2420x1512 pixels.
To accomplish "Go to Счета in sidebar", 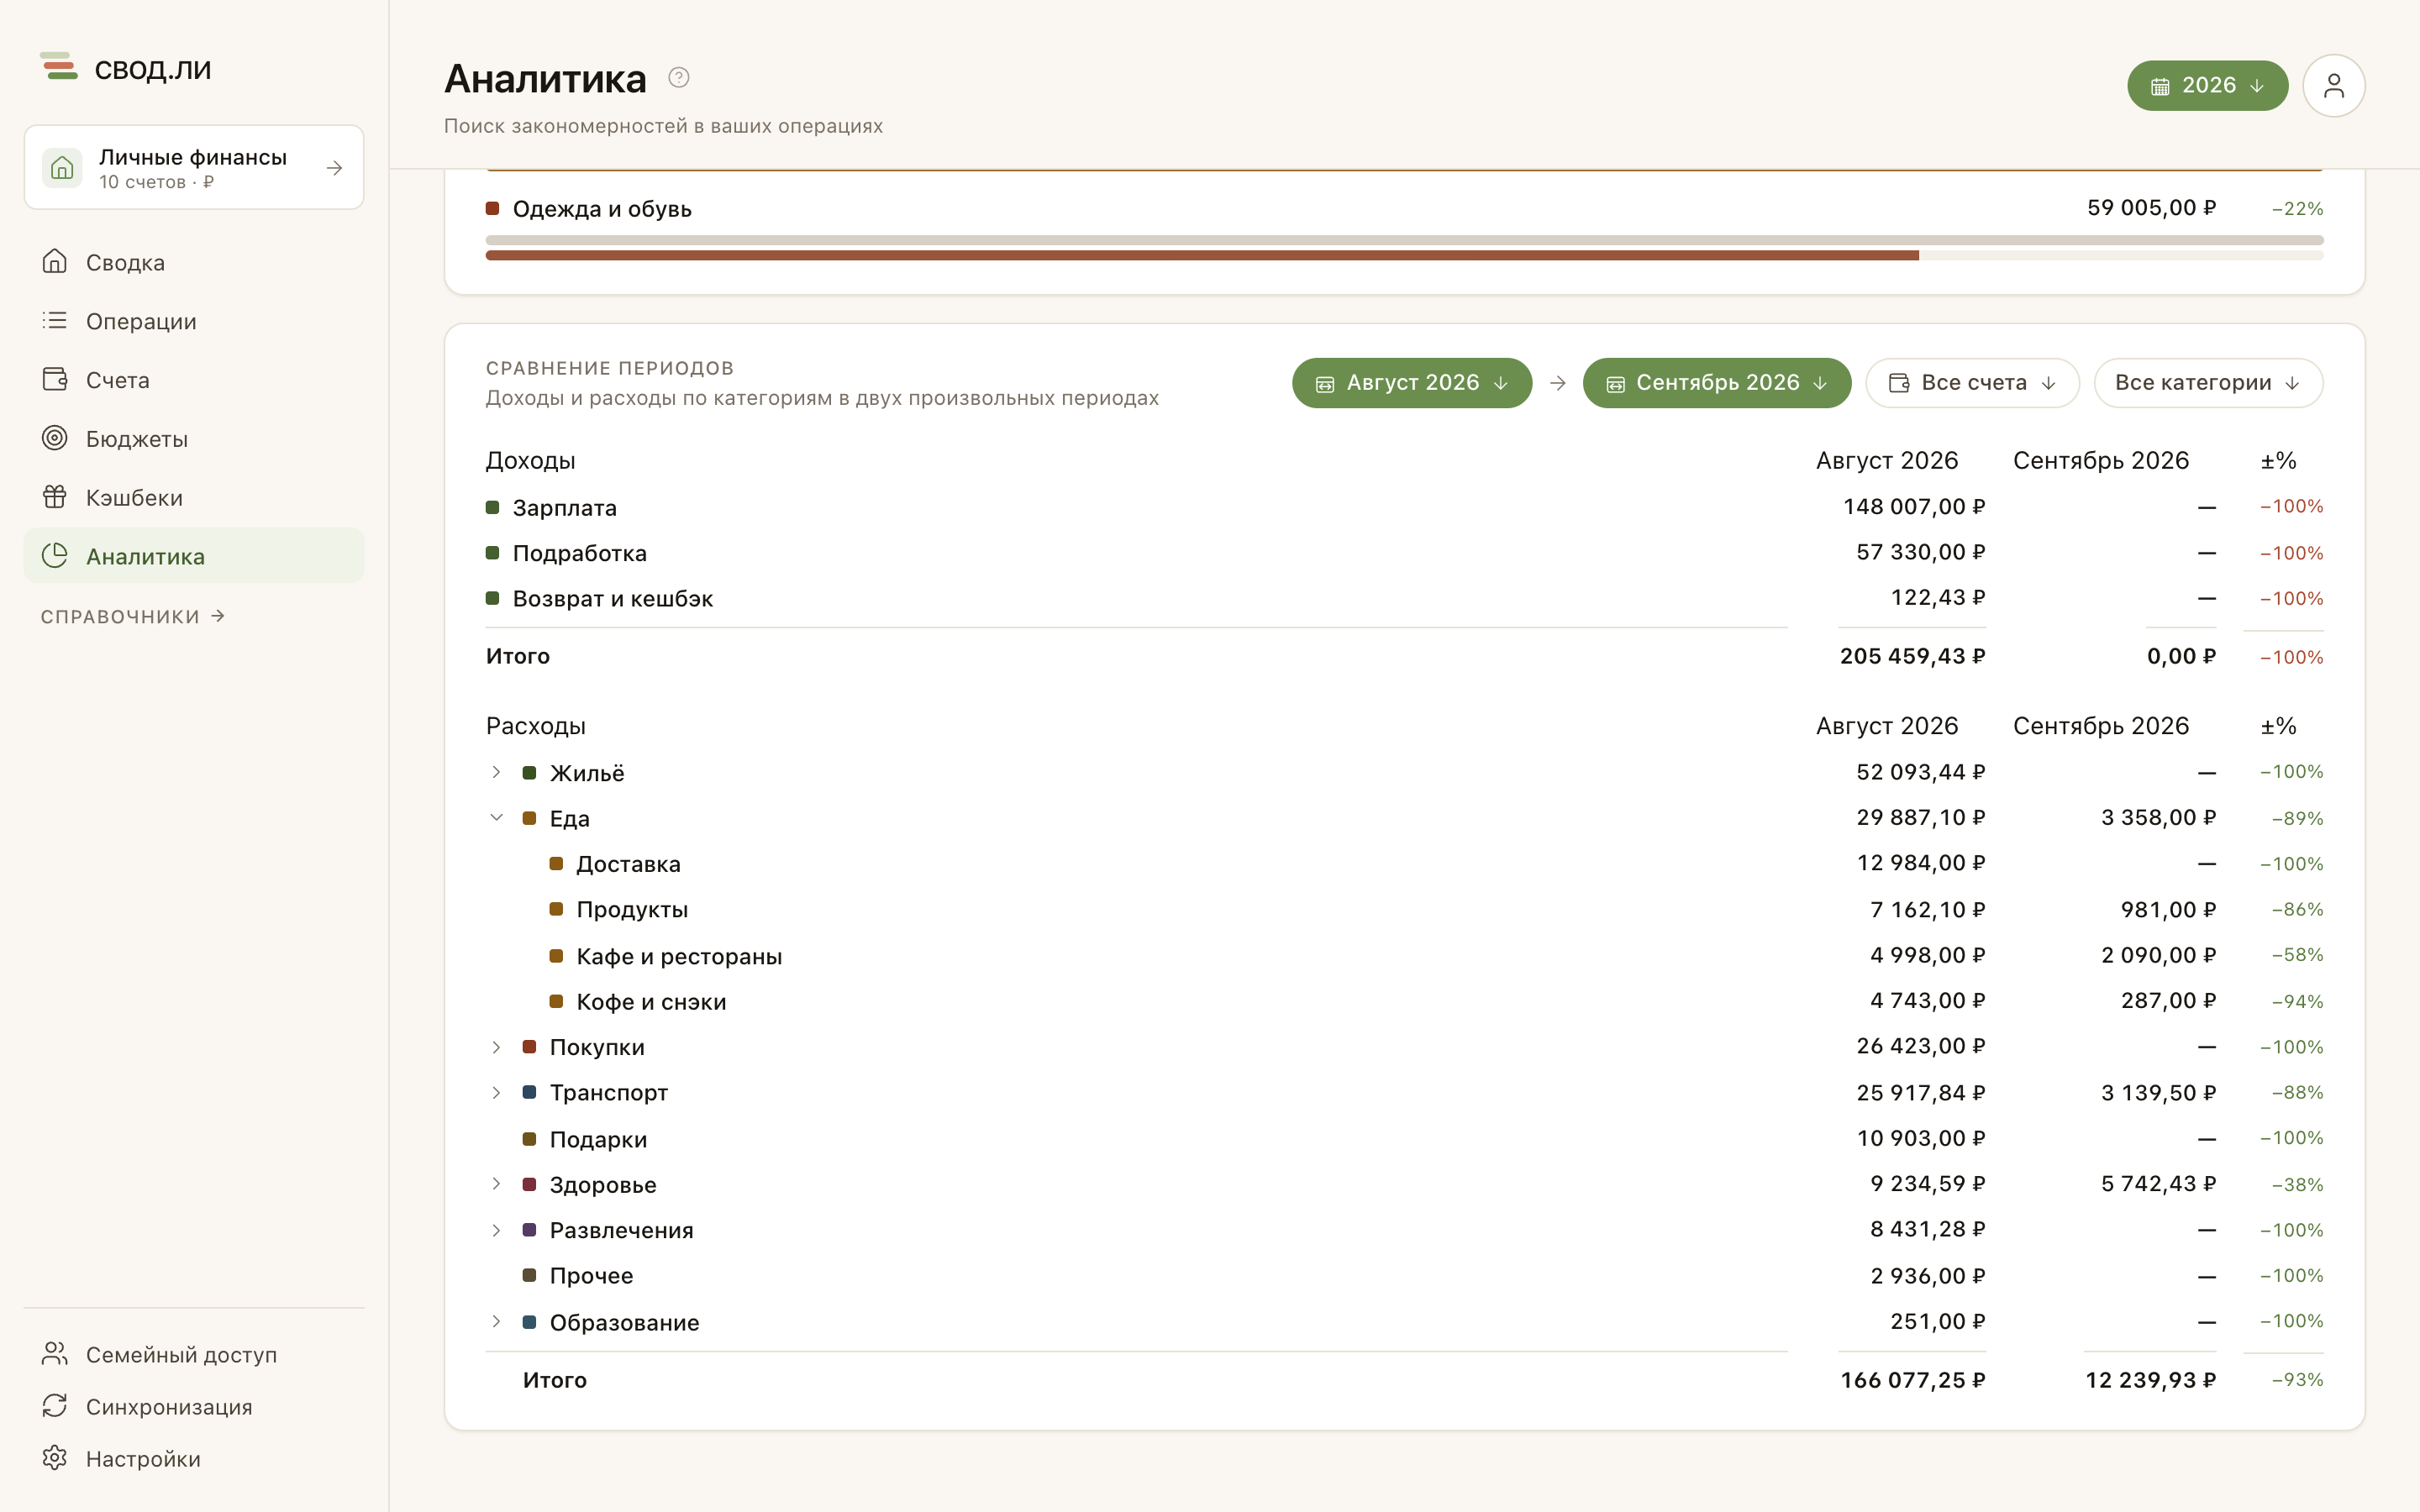I will tap(194, 380).
